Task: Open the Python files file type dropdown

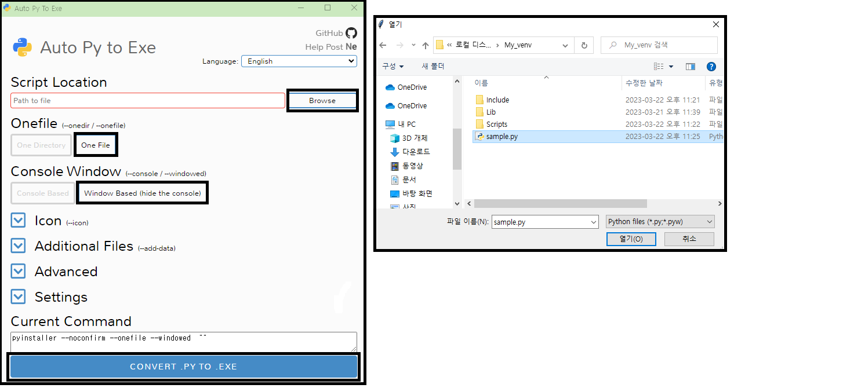Action: [660, 221]
